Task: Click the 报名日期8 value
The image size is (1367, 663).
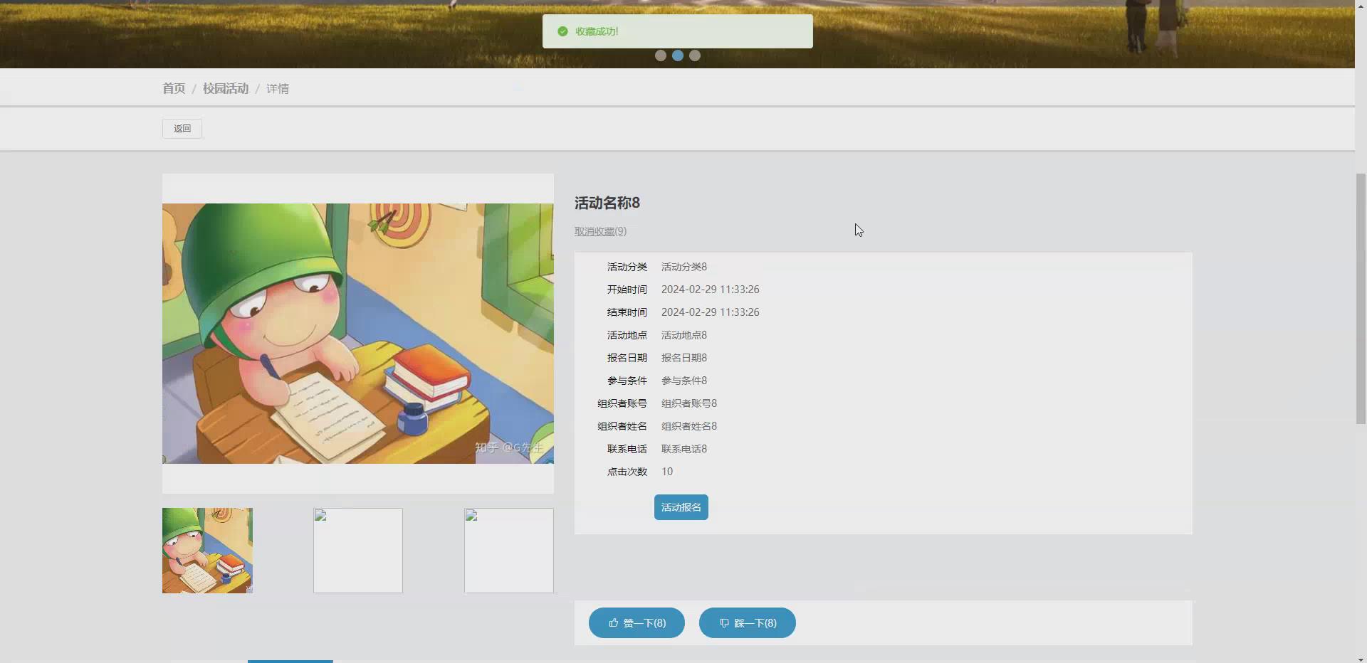Action: 684,358
